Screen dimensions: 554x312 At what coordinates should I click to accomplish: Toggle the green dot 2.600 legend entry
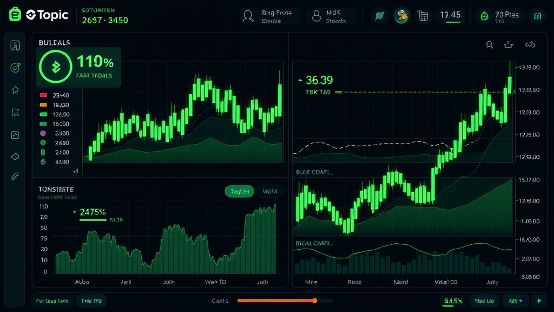(x=55, y=143)
